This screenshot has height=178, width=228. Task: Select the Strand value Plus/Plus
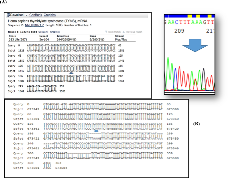point(121,39)
